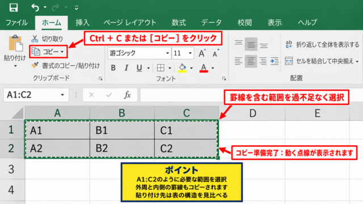Viewport: 363px width, 204px height.
Task: Open the ファイル tab
Action: (16, 23)
